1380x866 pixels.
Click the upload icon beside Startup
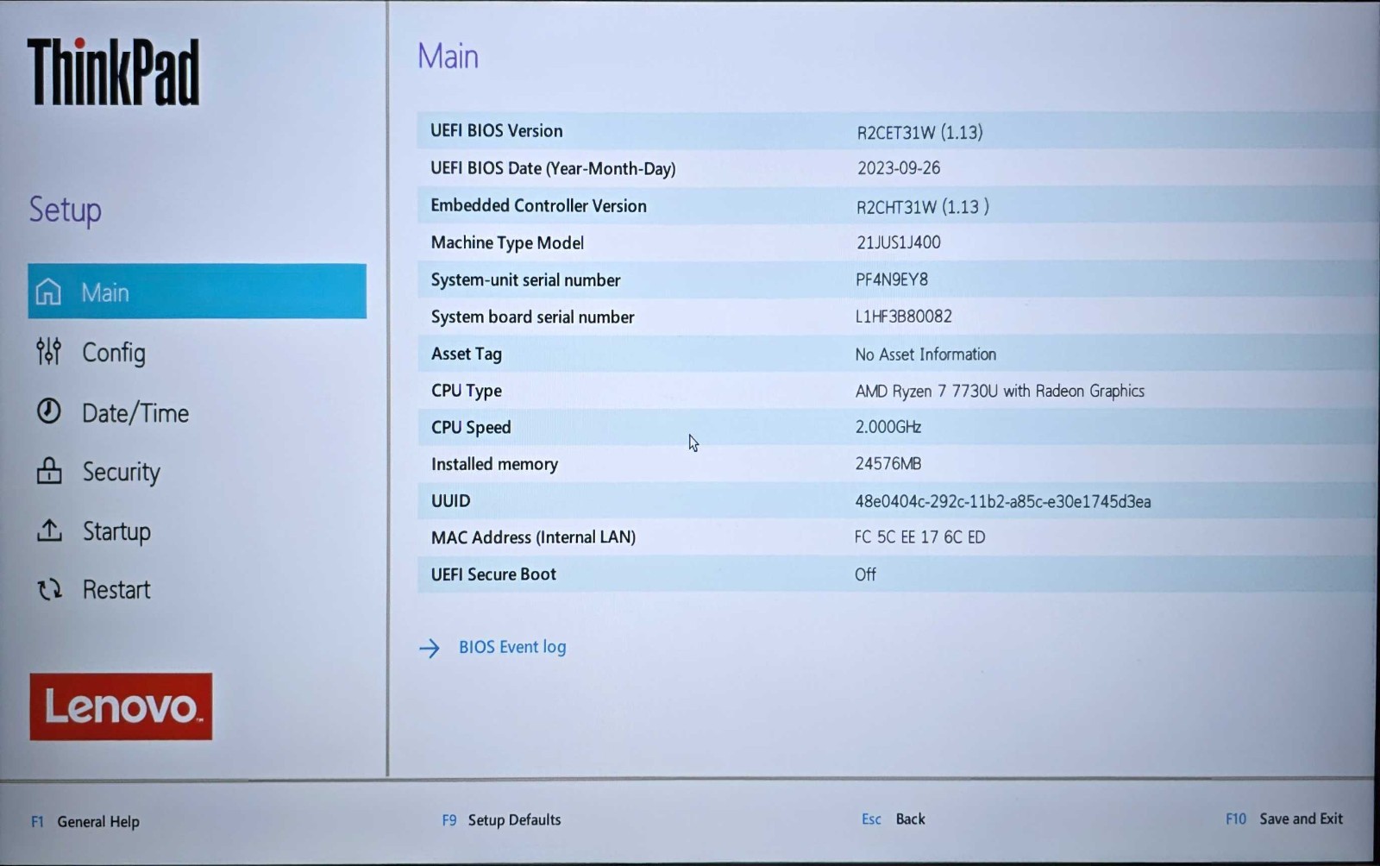click(49, 530)
